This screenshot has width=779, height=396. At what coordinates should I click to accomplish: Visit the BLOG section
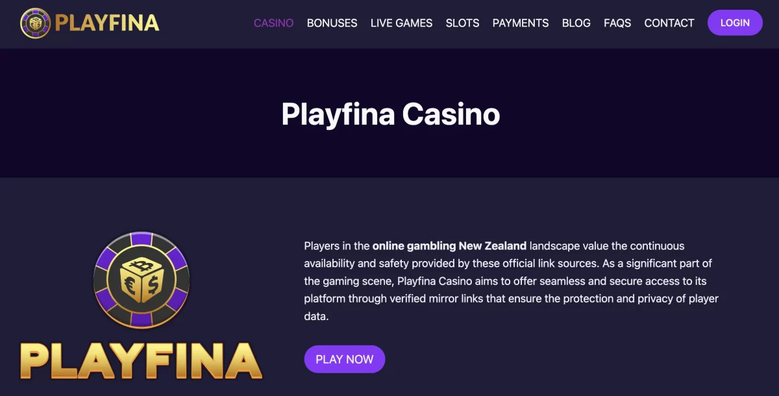coord(576,23)
